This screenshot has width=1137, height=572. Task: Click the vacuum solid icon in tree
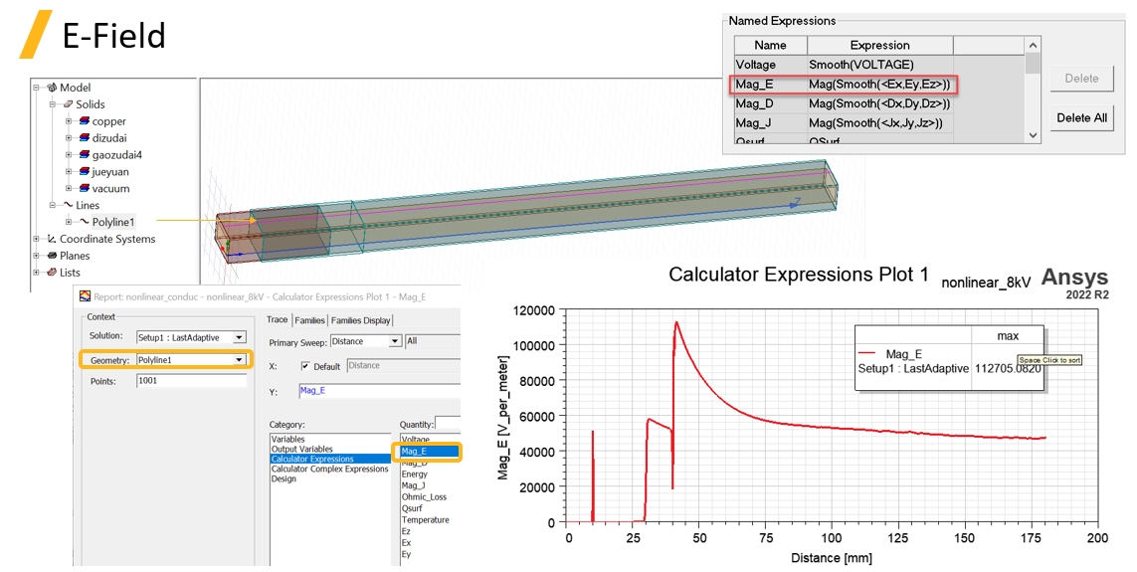coord(85,188)
